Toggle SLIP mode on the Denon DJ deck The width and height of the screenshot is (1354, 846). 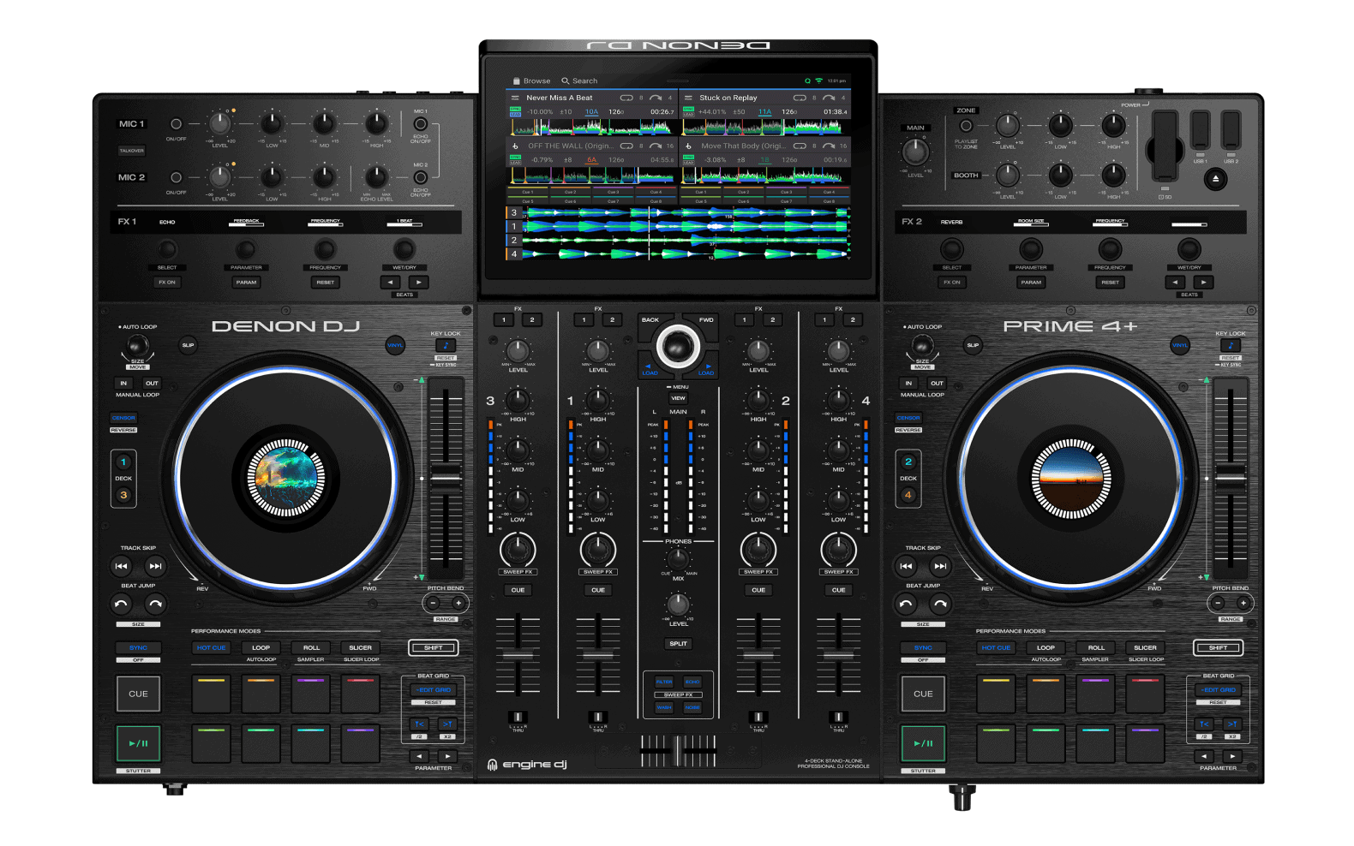tap(188, 345)
